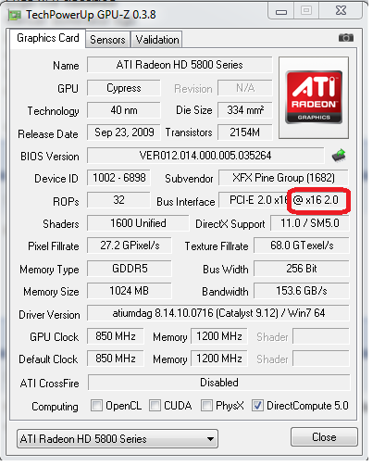Image resolution: width=385 pixels, height=466 pixels.
Task: Select the GPU field showing Cypress
Action: click(124, 88)
